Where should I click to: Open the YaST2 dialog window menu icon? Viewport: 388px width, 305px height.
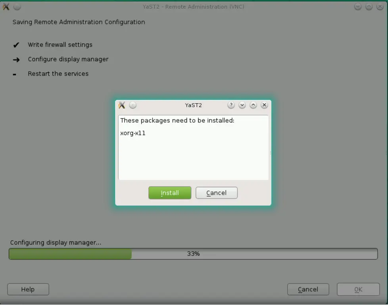coord(122,105)
